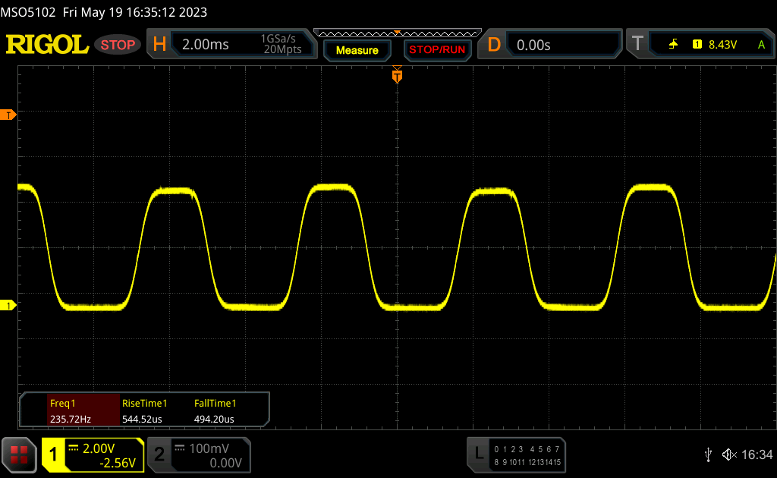Select the Freq1 measurement item
The width and height of the screenshot is (777, 478).
tap(70, 410)
